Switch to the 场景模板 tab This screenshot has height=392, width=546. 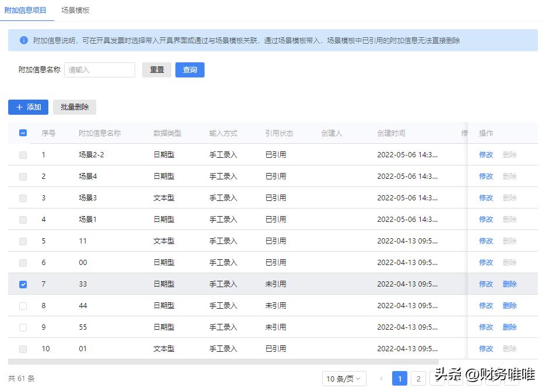[76, 10]
